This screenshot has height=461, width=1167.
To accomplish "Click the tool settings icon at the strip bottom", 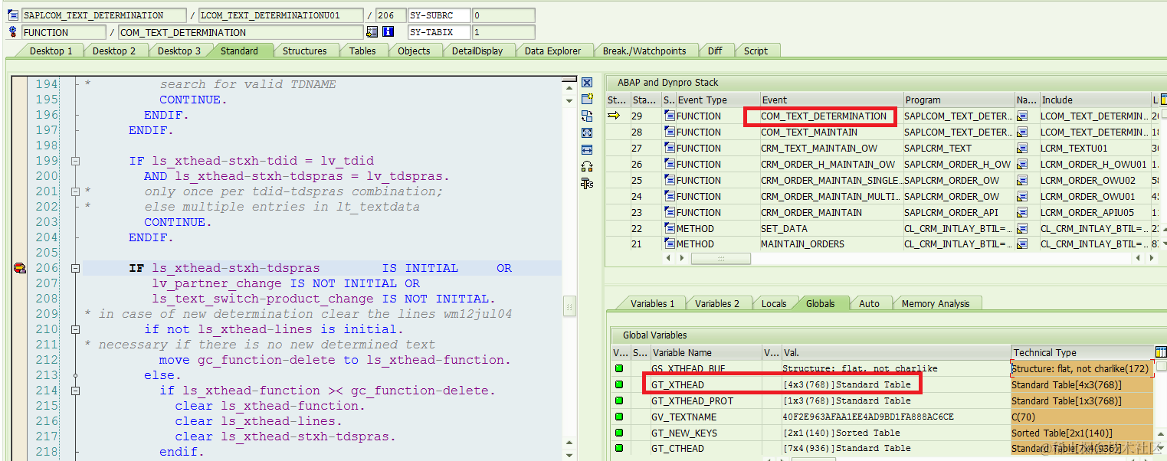I will tap(587, 184).
